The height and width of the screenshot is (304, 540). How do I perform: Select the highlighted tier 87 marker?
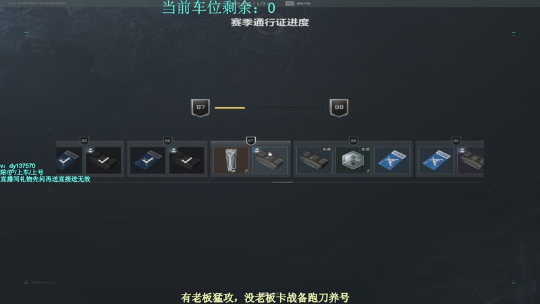pyautogui.click(x=250, y=141)
